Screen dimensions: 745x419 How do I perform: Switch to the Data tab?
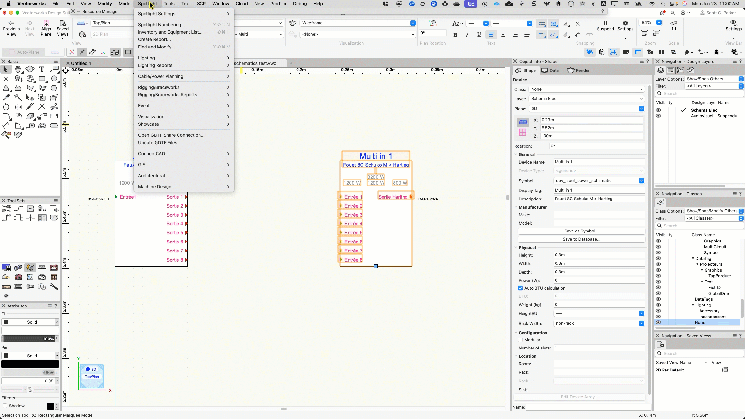(550, 70)
